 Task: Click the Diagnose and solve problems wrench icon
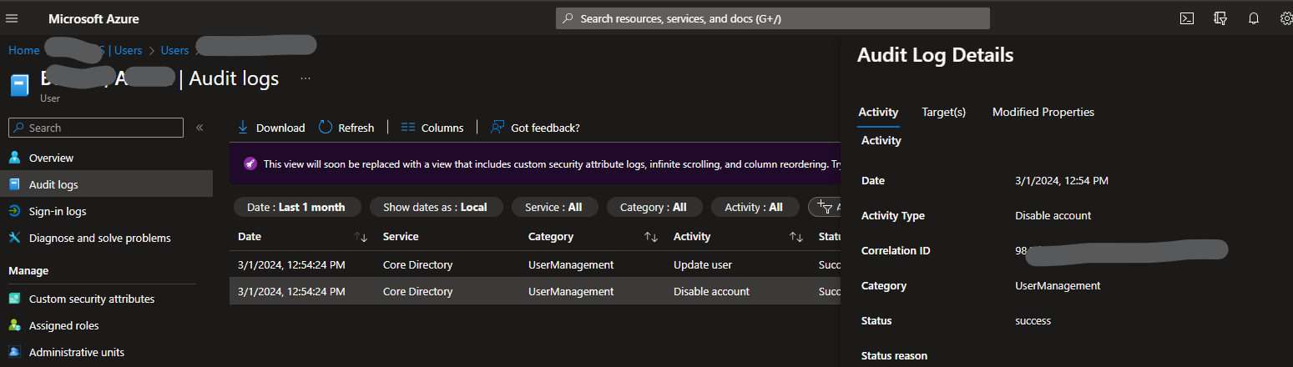(15, 238)
